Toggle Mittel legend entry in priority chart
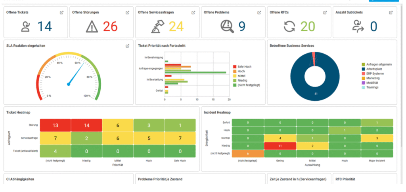Image resolution: width=406 pixels, height=192 pixels. [x=239, y=76]
